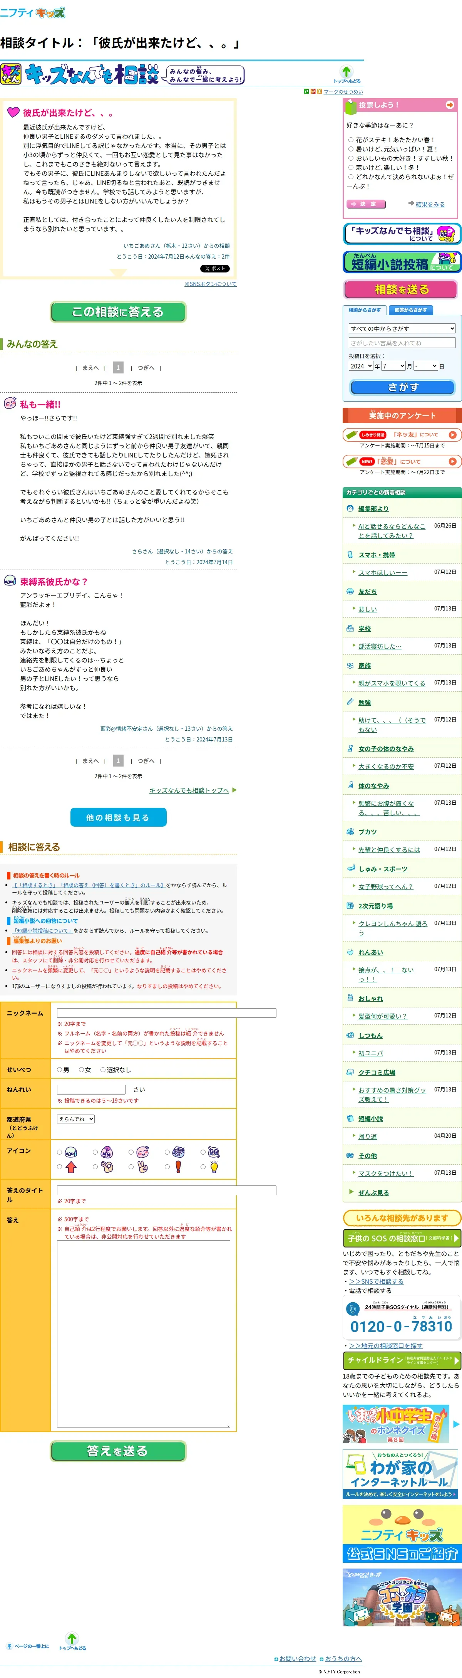Submit with the 答えを送る button
Image resolution: width=462 pixels, height=1678 pixels.
pos(118,1451)
